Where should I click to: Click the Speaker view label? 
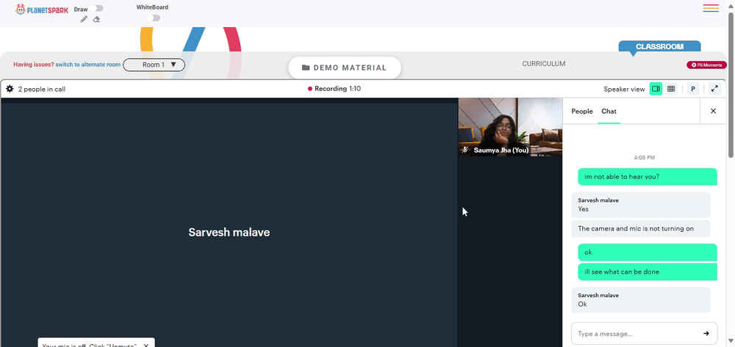pos(624,89)
